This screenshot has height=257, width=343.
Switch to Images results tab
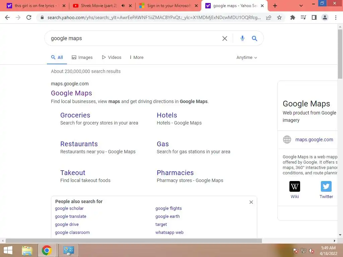(x=82, y=58)
